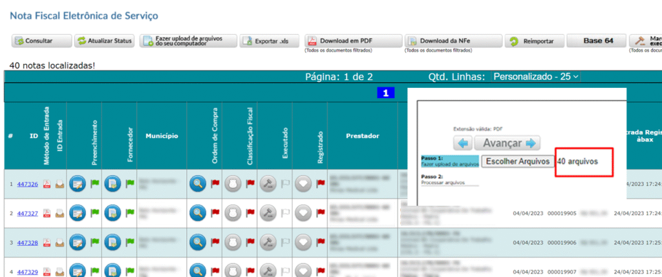The width and height of the screenshot is (662, 277).
Task: Open note ID 447327 link
Action: (x=28, y=214)
